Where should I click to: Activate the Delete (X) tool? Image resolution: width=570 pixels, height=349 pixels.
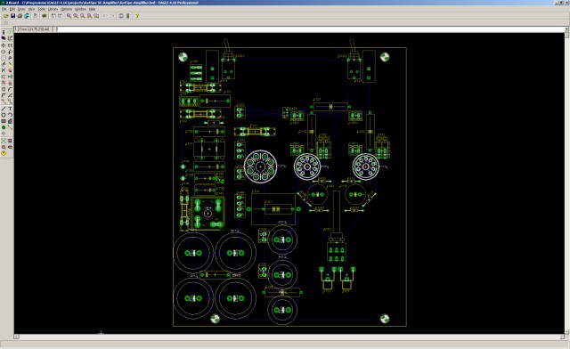pyautogui.click(x=4, y=70)
